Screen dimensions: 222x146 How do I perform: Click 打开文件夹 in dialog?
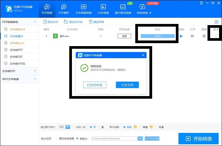95,85
